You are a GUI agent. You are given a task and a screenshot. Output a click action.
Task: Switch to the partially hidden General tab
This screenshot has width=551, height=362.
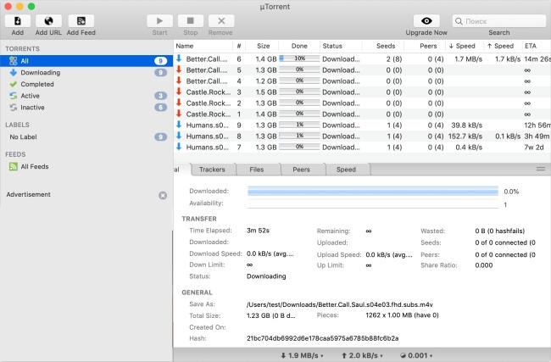181,170
